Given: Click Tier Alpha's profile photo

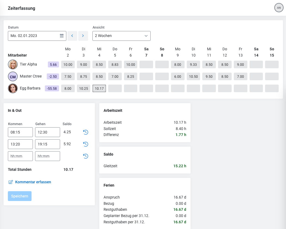Looking at the screenshot, I should click(13, 64).
